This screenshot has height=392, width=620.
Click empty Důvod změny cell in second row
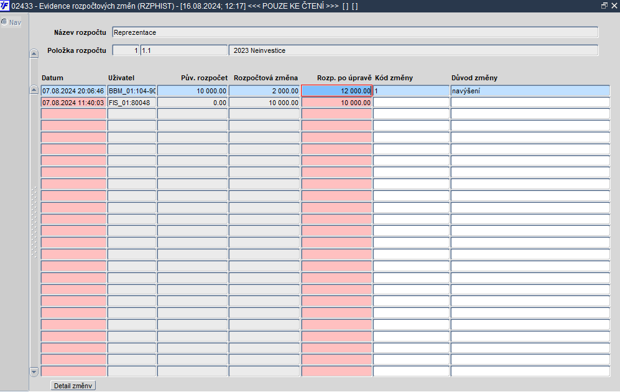coord(530,103)
